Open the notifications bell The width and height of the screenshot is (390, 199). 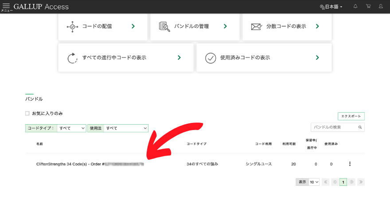(355, 6)
